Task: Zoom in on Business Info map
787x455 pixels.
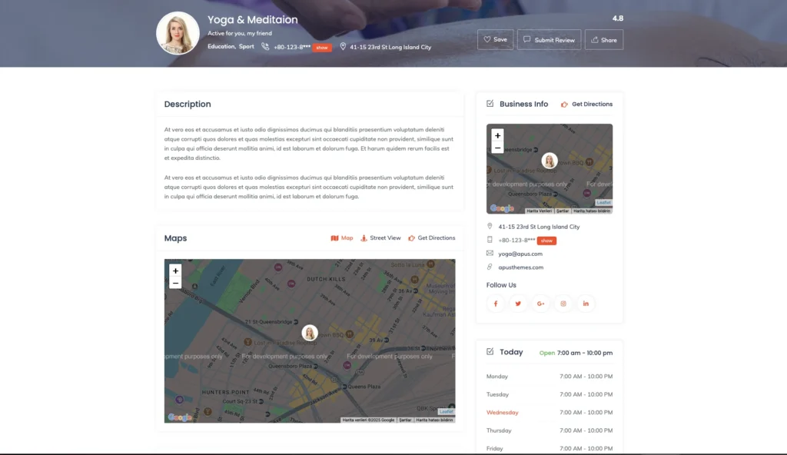Action: [497, 135]
